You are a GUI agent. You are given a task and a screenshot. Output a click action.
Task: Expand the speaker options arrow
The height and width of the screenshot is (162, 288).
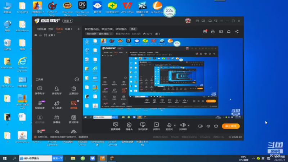click(x=188, y=126)
